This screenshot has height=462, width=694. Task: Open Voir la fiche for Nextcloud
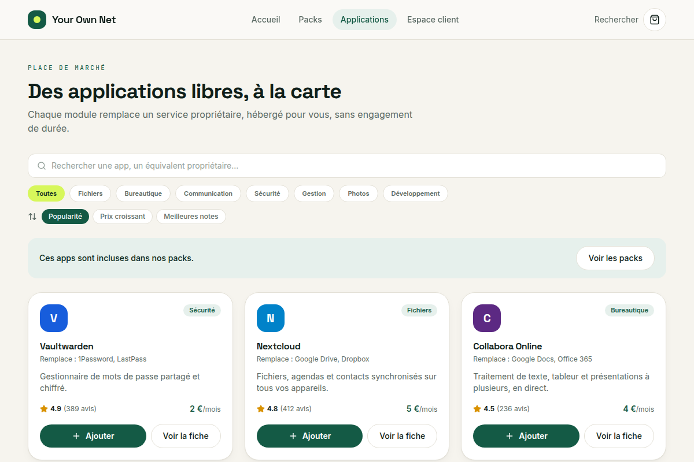403,436
